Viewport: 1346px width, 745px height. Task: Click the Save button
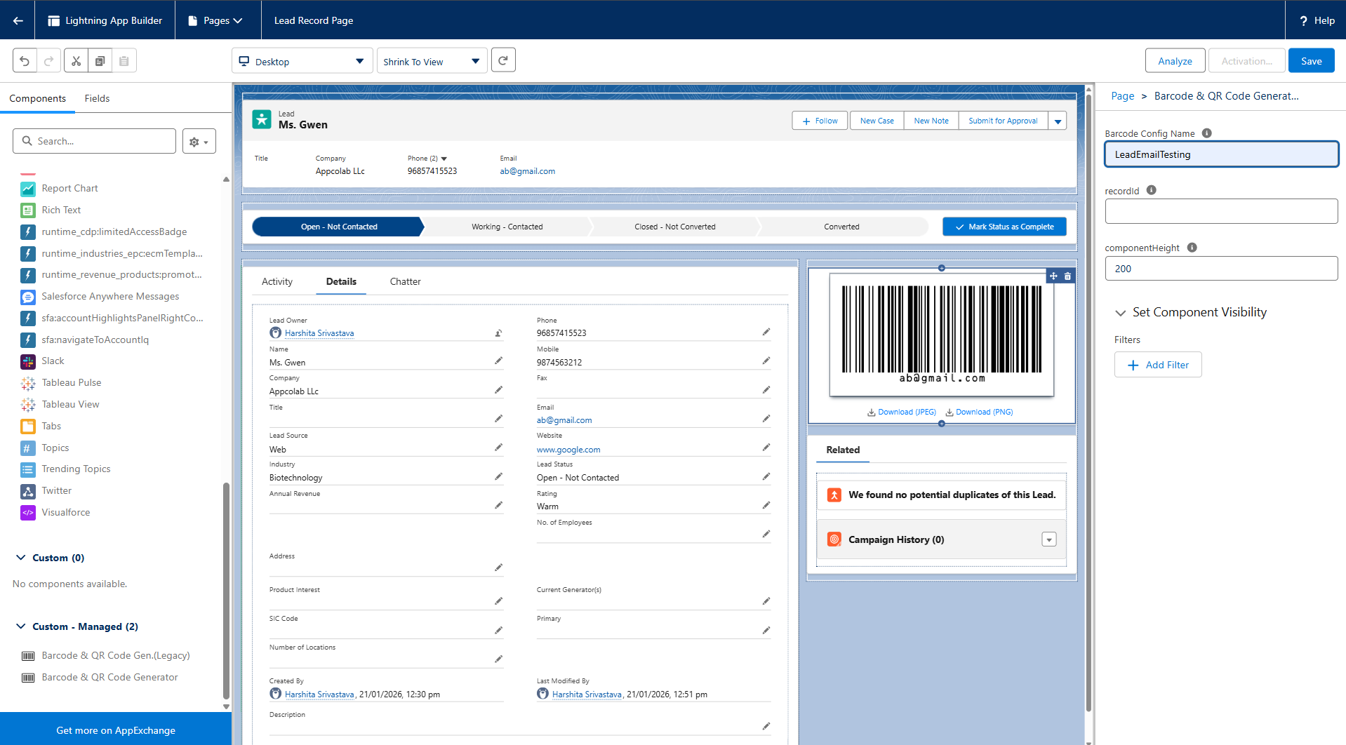pyautogui.click(x=1310, y=61)
